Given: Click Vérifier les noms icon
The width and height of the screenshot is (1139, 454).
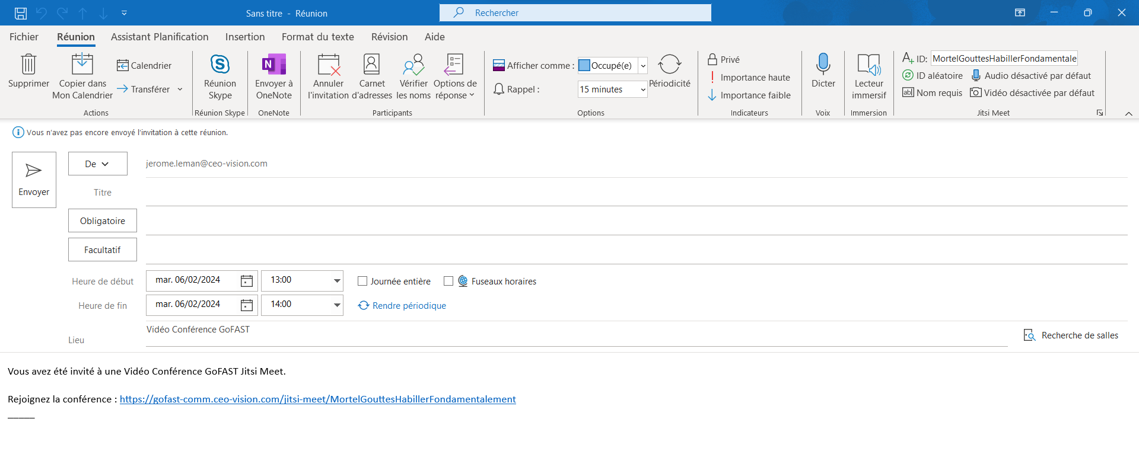Looking at the screenshot, I should point(413,64).
